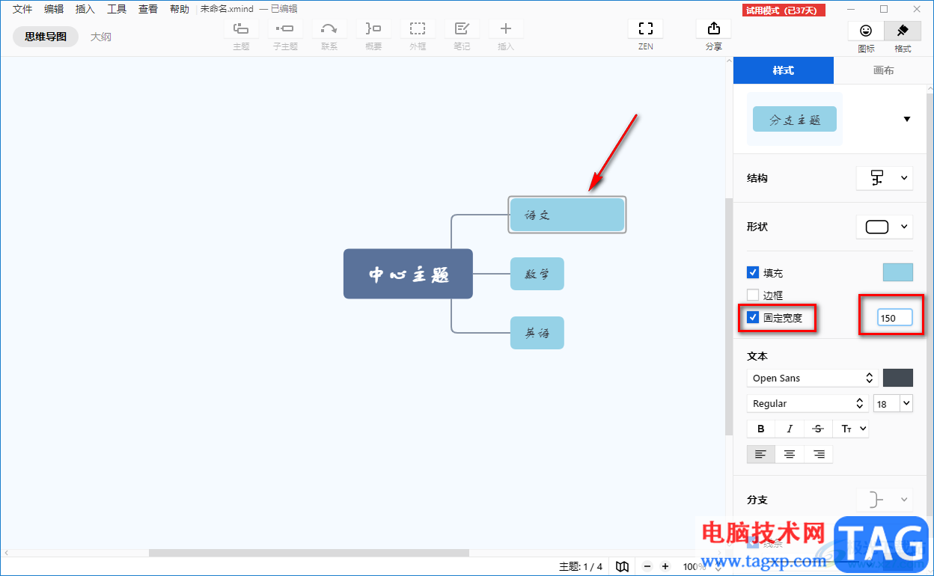Select the central topic 中心主题
Image resolution: width=934 pixels, height=576 pixels.
(408, 274)
